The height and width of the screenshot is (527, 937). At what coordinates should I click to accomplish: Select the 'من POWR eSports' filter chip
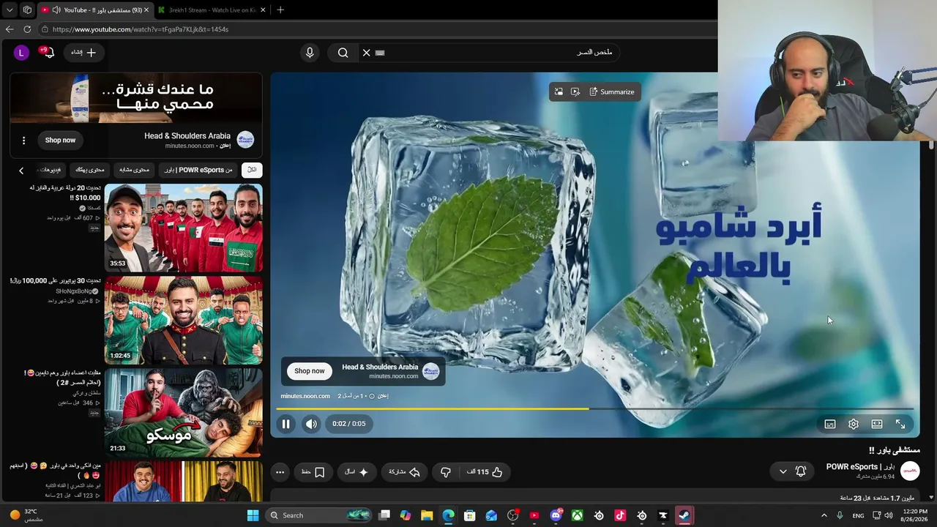pyautogui.click(x=198, y=170)
